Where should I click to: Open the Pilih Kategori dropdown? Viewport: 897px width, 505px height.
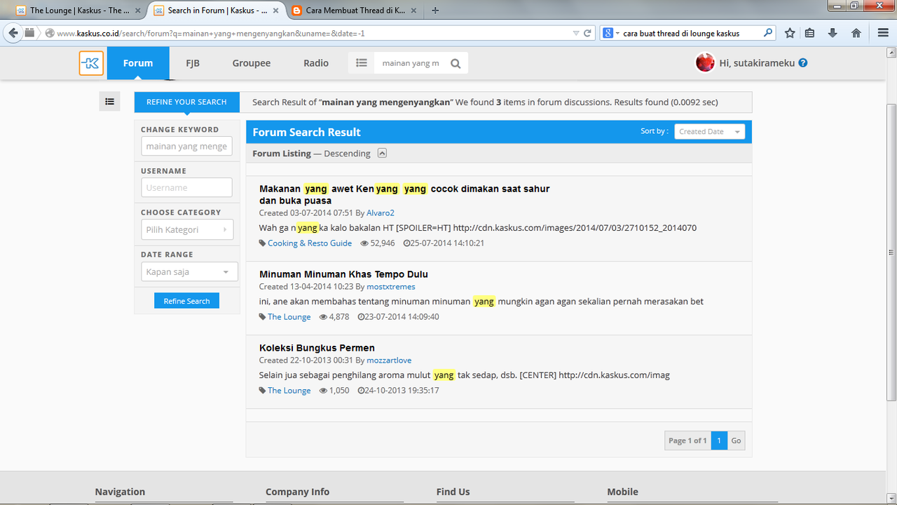coord(187,229)
